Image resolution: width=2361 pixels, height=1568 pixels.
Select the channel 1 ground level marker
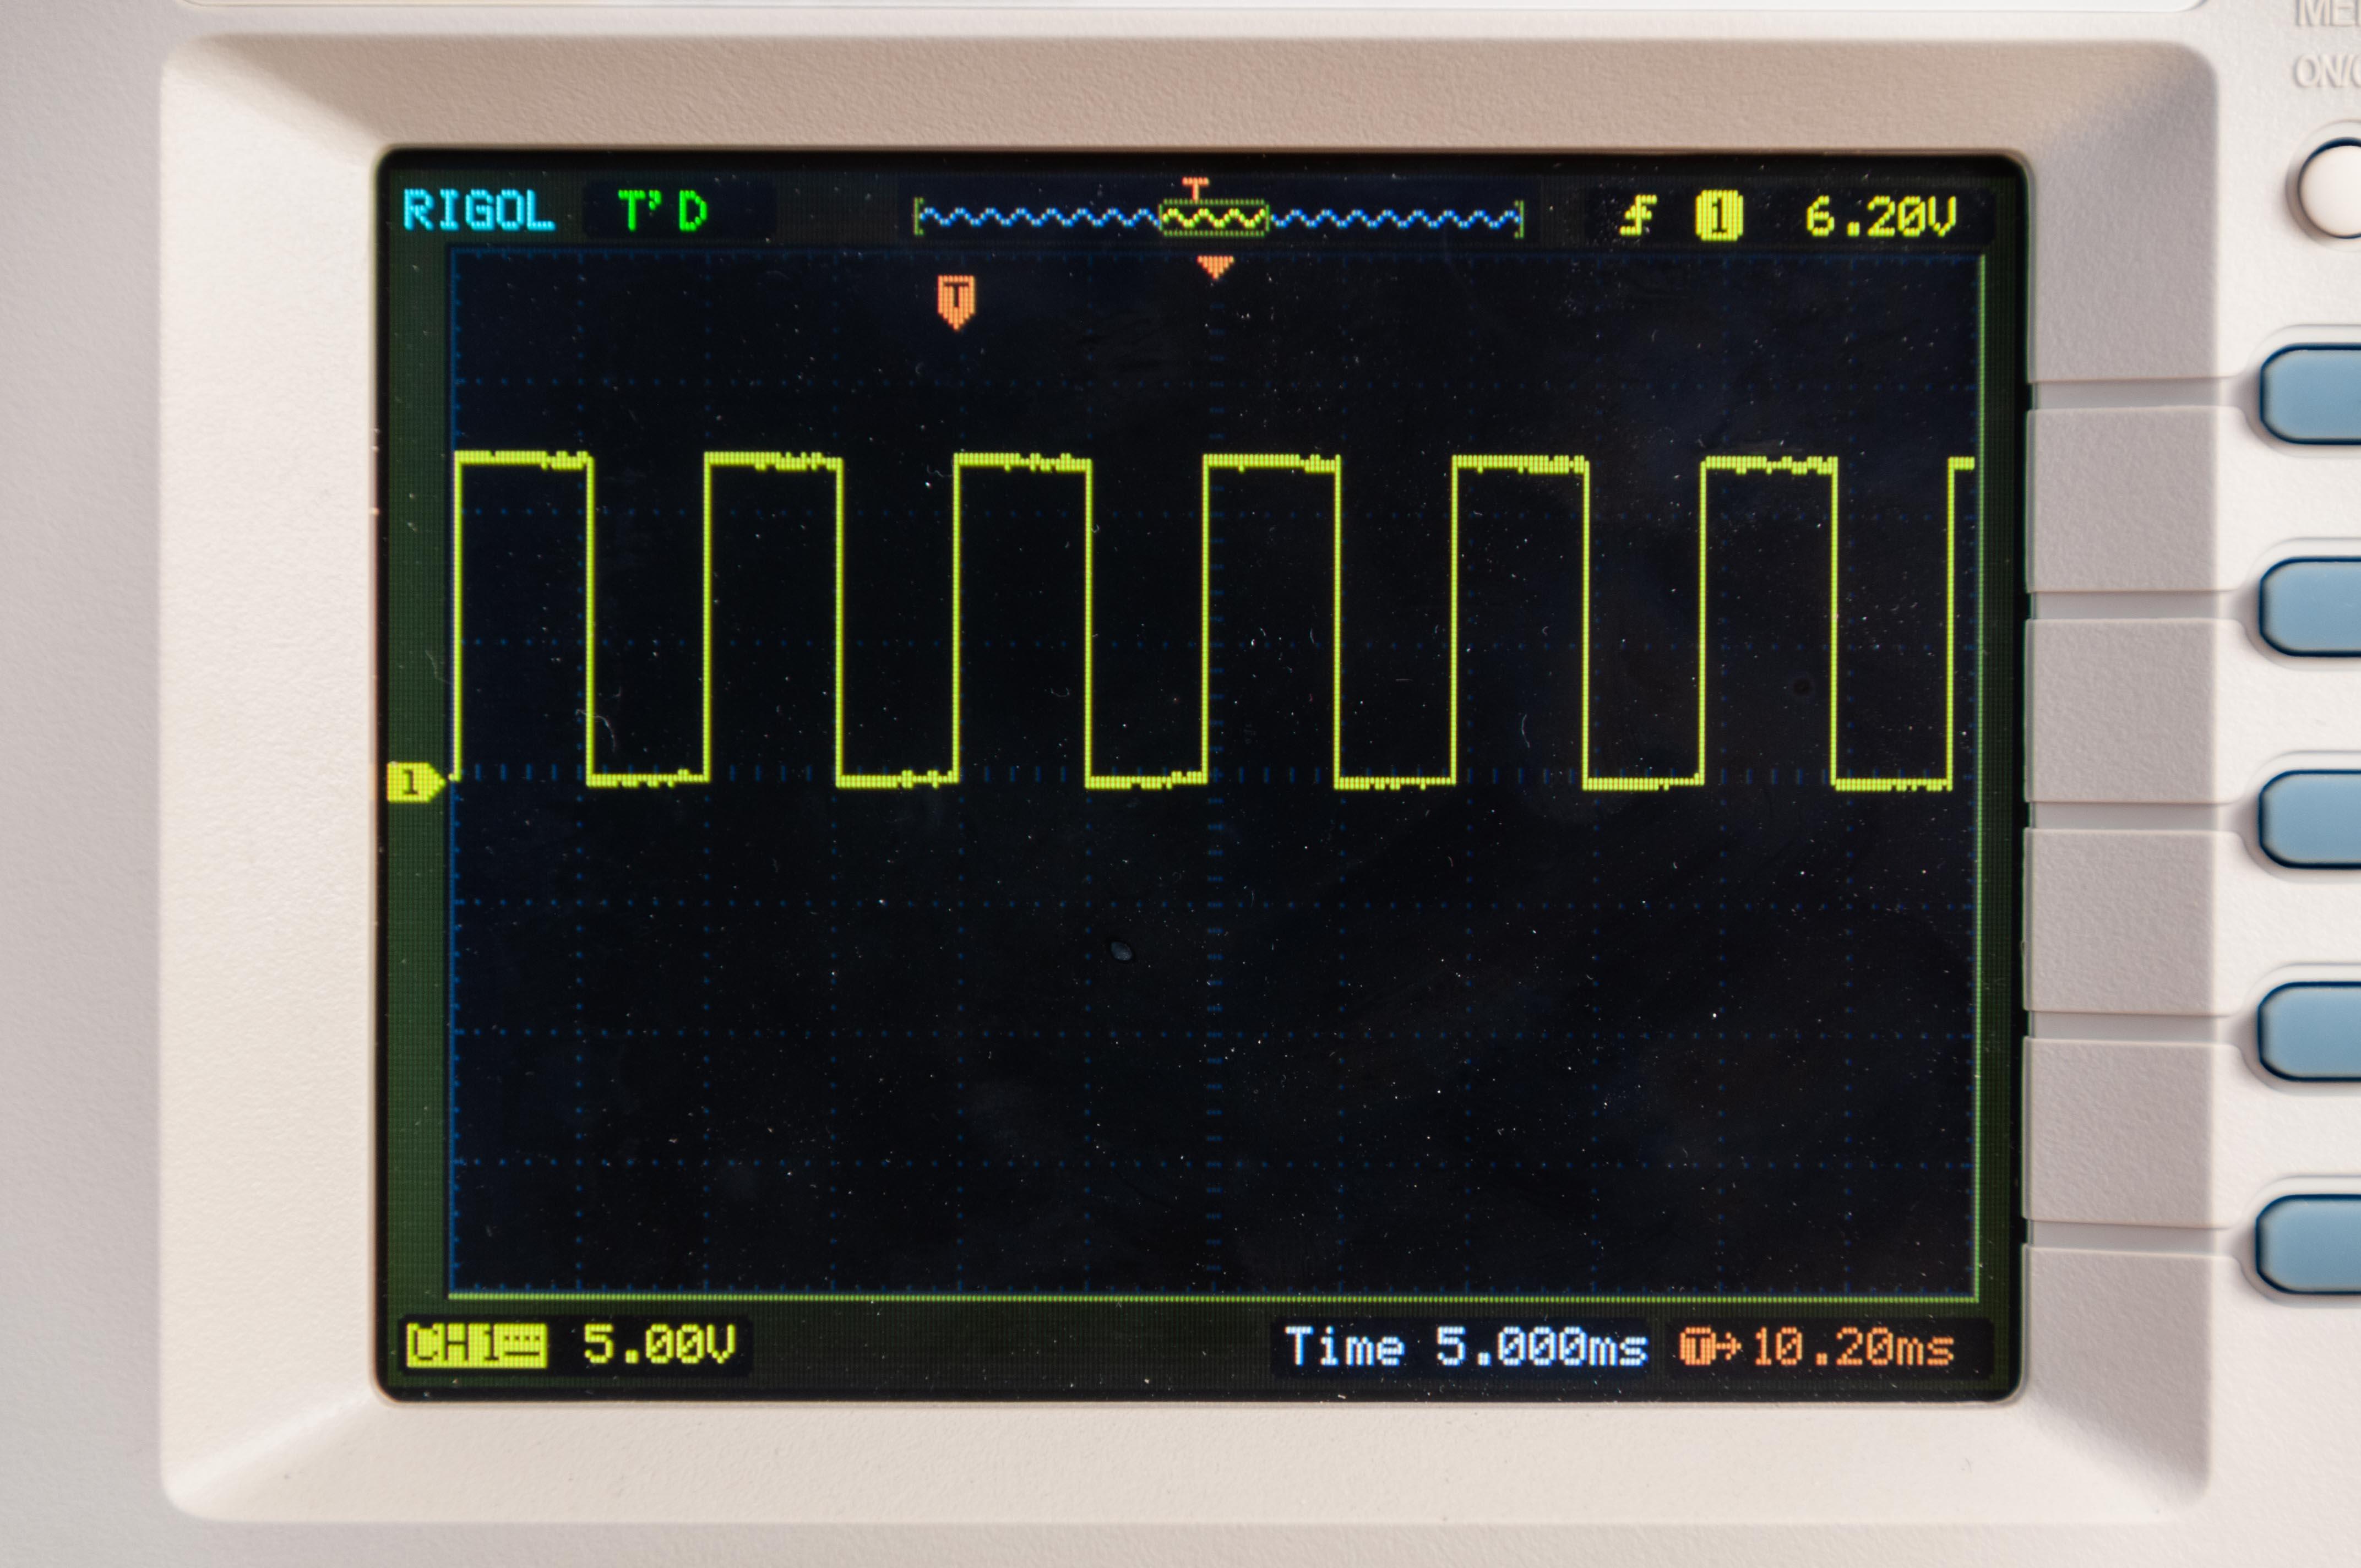pyautogui.click(x=414, y=782)
